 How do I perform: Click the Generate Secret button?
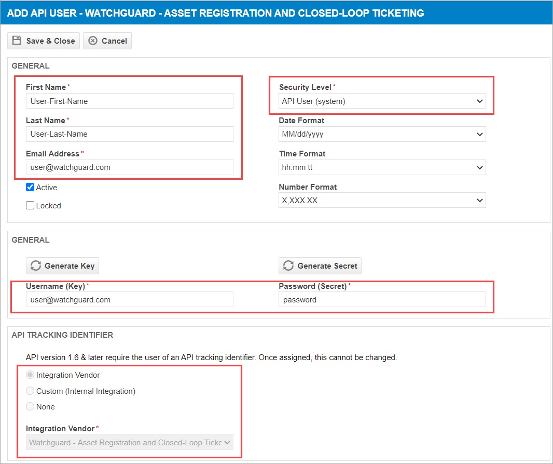tap(320, 266)
